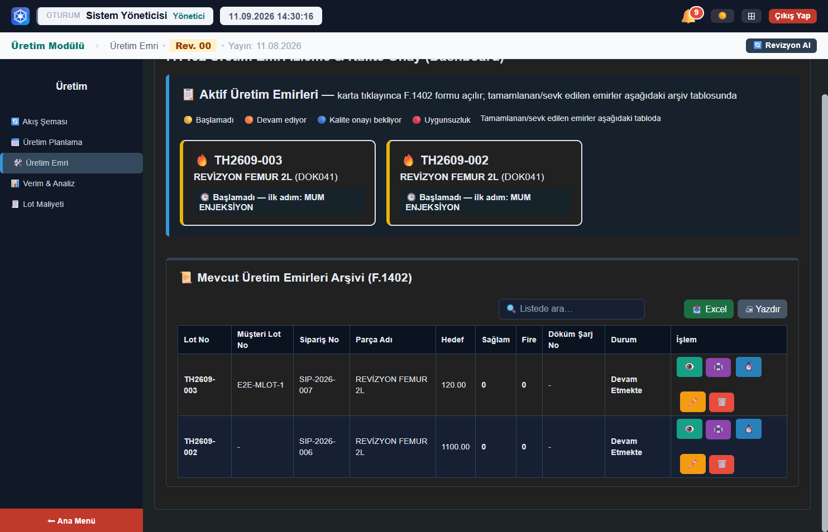This screenshot has height=532, width=828.
Task: Open the TH2609-003 active order card
Action: coord(277,183)
